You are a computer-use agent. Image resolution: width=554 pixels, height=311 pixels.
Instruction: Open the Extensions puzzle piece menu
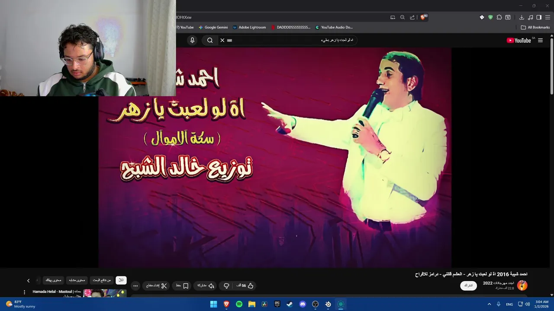pyautogui.click(x=499, y=17)
